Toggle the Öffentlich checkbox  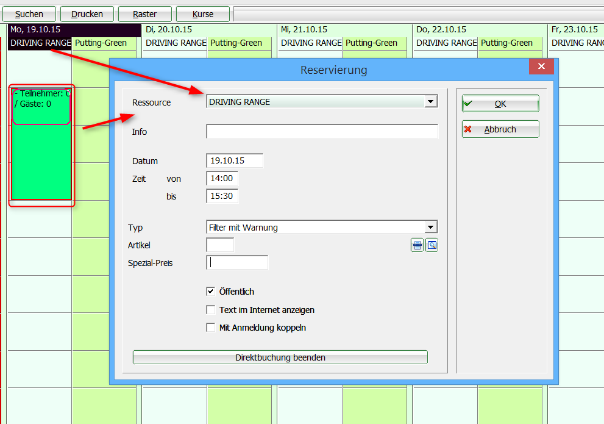click(x=211, y=292)
